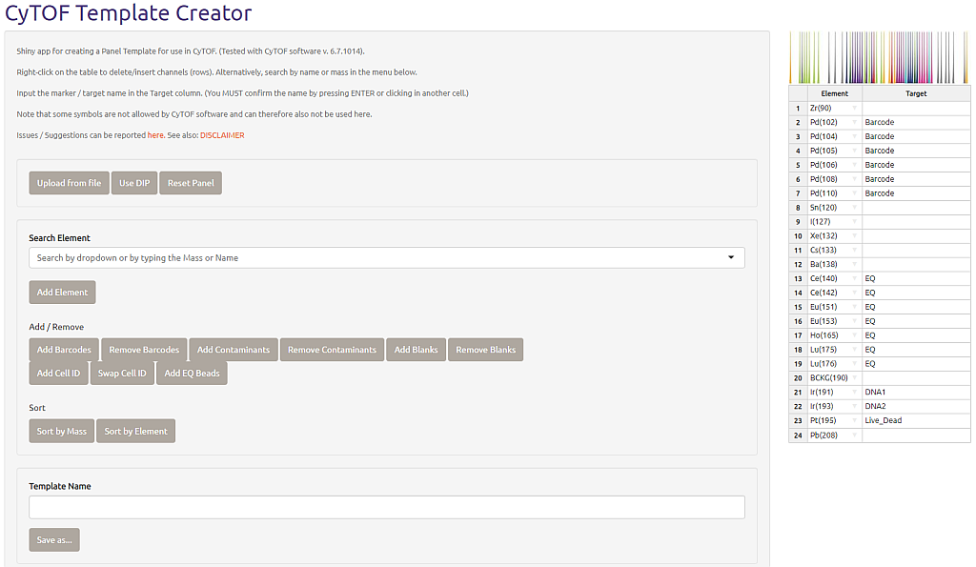The width and height of the screenshot is (976, 567).
Task: Click the Sort by Mass button
Action: pyautogui.click(x=62, y=432)
